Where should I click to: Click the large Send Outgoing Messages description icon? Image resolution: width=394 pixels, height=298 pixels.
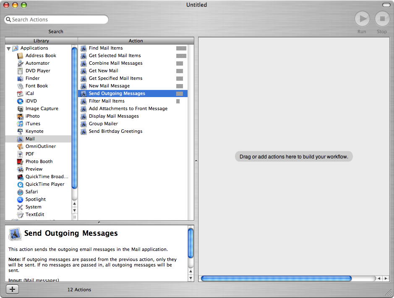(x=15, y=234)
